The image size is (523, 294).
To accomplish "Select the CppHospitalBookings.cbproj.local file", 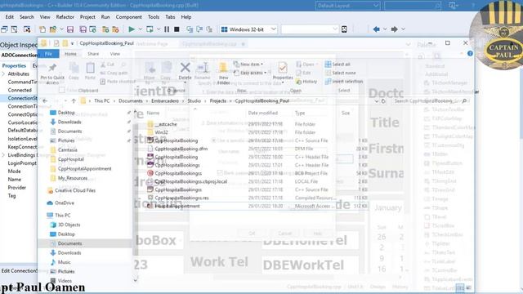I will [190, 181].
